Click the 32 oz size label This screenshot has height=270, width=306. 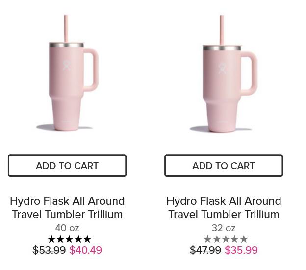point(224,228)
